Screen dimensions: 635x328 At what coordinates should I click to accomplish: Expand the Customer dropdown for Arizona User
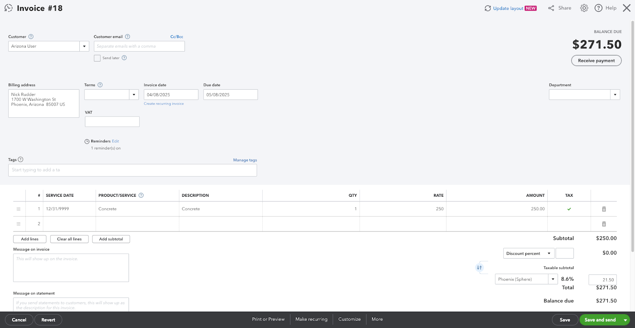click(84, 46)
